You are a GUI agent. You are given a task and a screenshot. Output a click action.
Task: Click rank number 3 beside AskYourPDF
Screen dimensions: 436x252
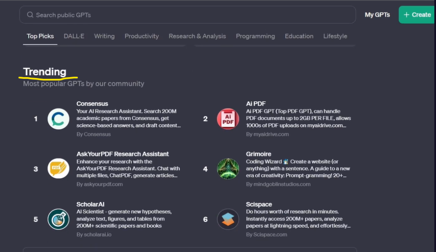coord(36,169)
